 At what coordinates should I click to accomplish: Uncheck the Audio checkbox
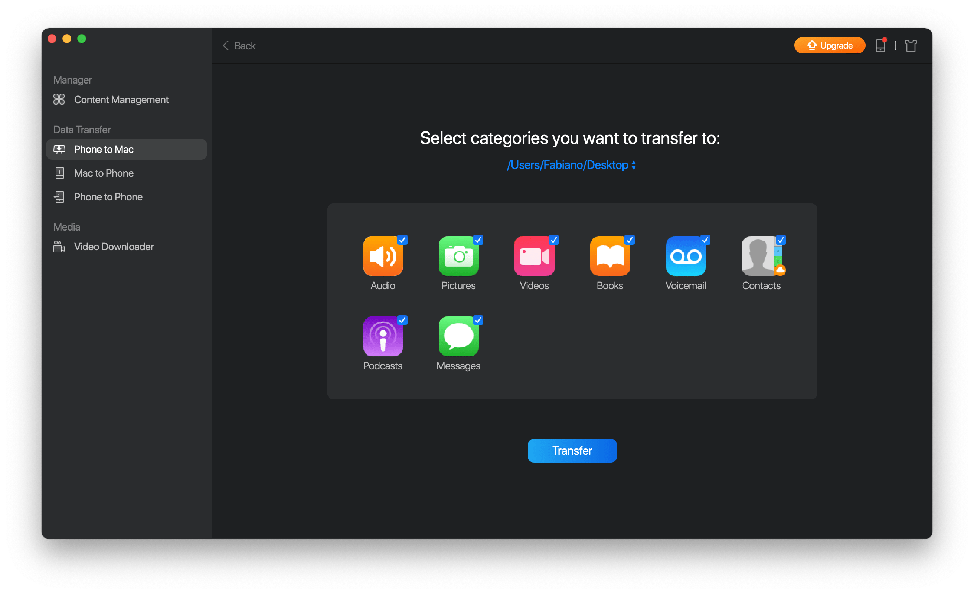402,240
